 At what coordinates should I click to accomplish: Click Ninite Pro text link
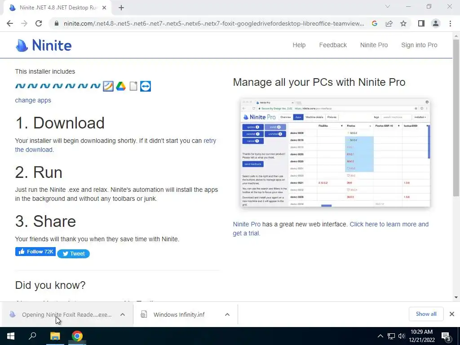click(x=247, y=224)
